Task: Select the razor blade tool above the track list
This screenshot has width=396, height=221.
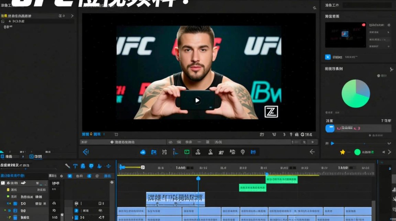Action: coord(67,166)
